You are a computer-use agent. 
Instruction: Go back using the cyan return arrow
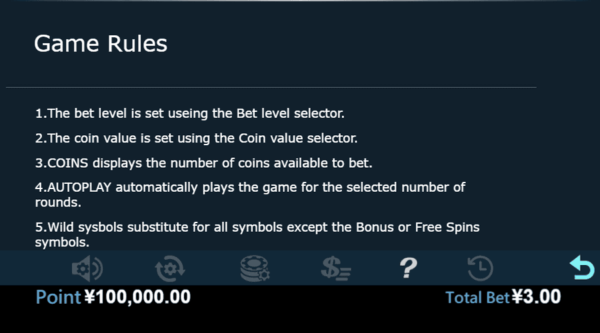pos(582,267)
